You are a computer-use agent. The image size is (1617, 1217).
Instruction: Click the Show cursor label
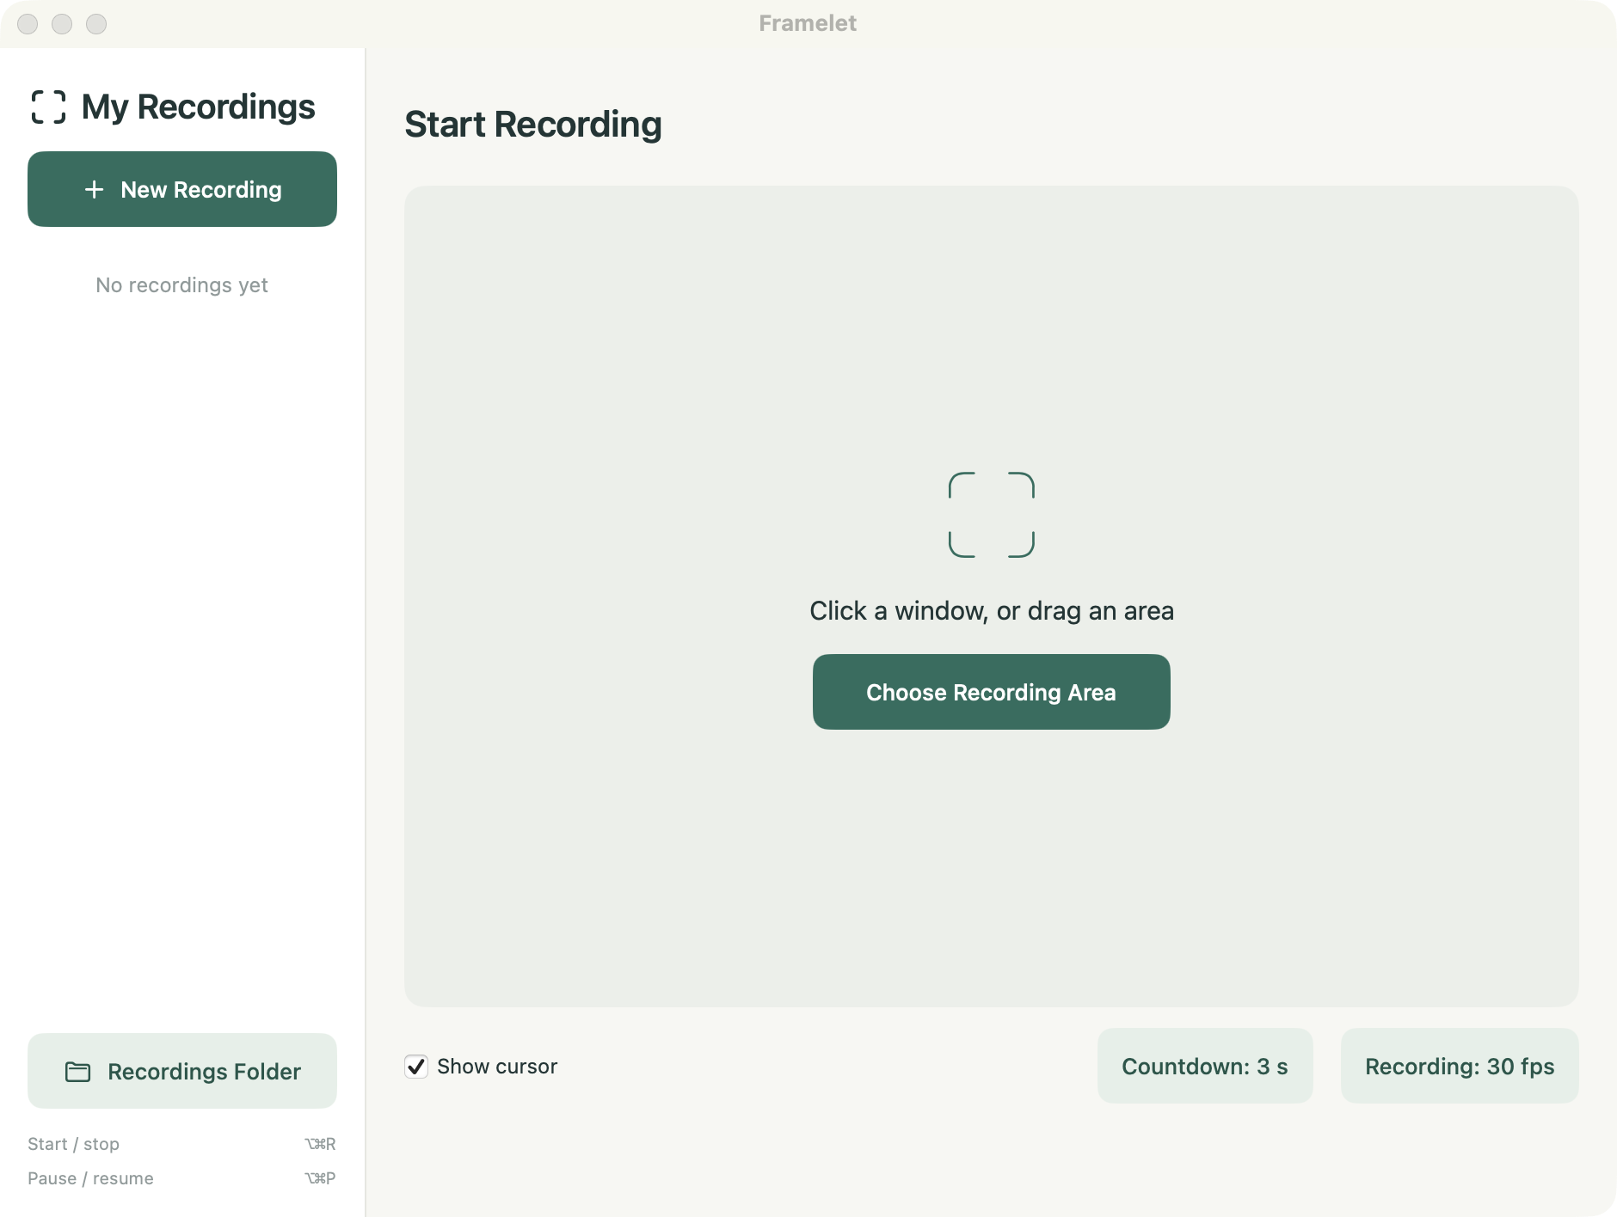(x=497, y=1067)
